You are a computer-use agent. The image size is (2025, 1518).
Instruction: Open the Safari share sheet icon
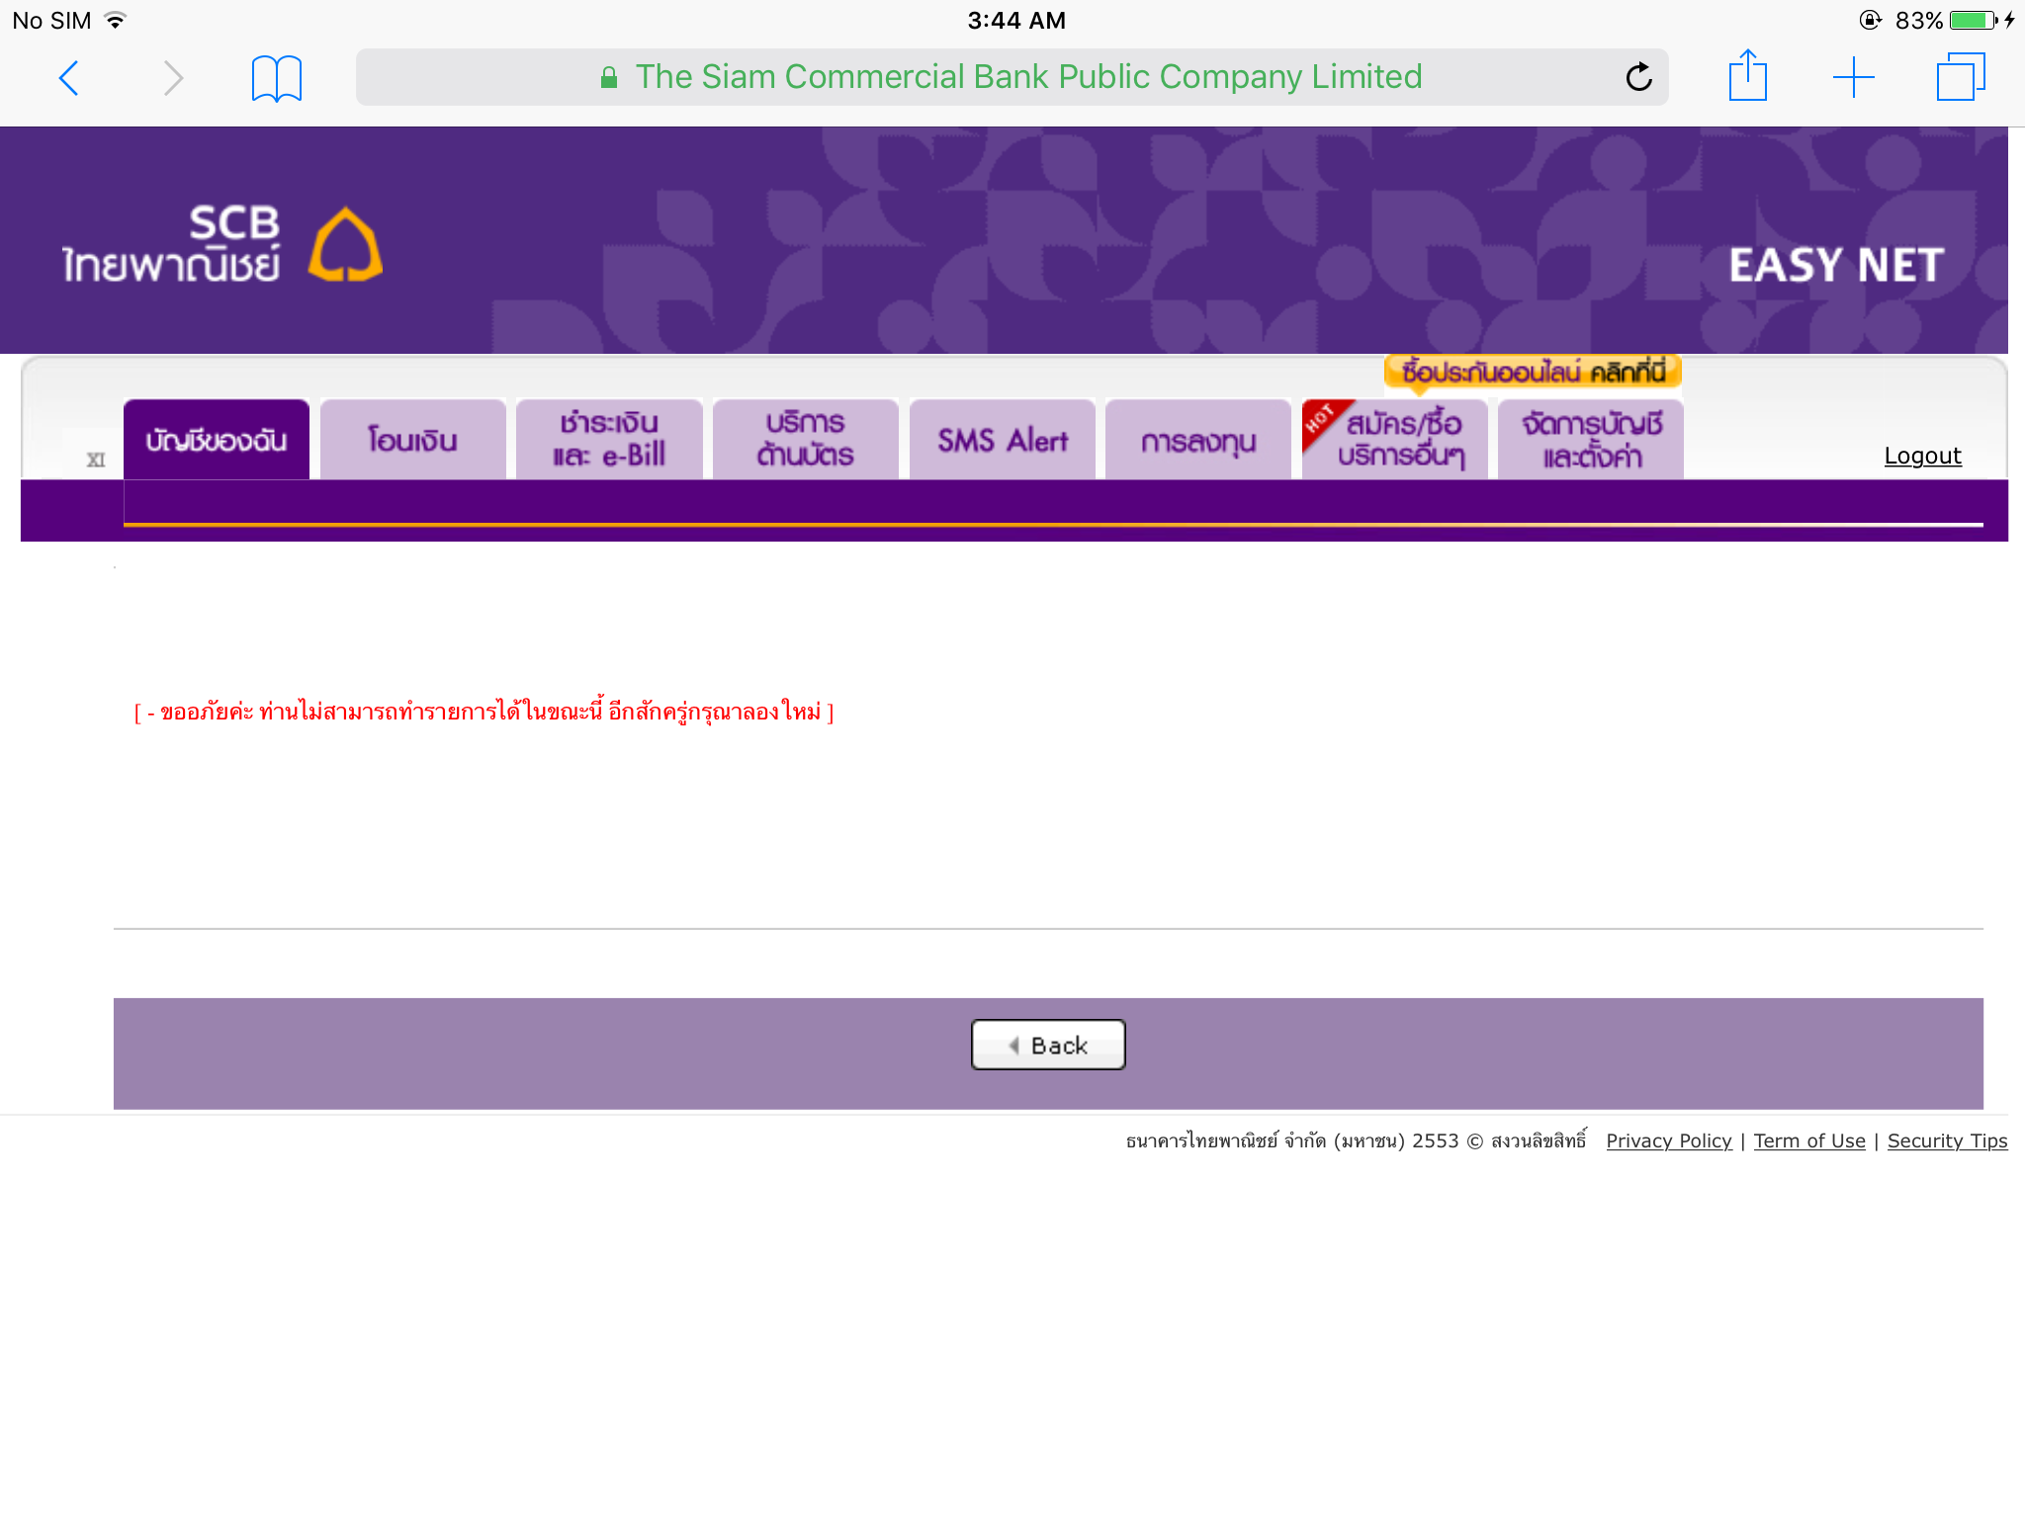pyautogui.click(x=1747, y=75)
